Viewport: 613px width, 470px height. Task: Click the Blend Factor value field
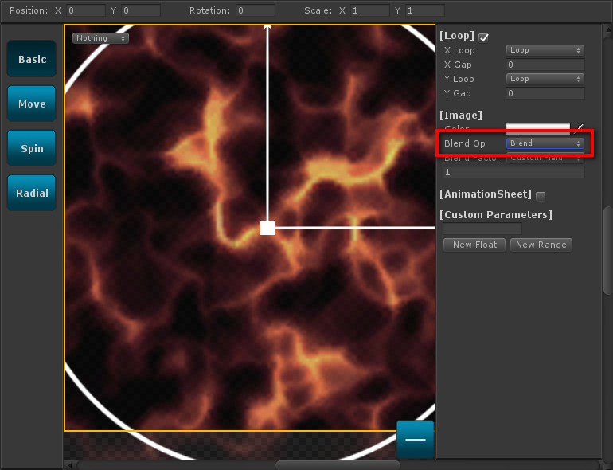tap(513, 172)
